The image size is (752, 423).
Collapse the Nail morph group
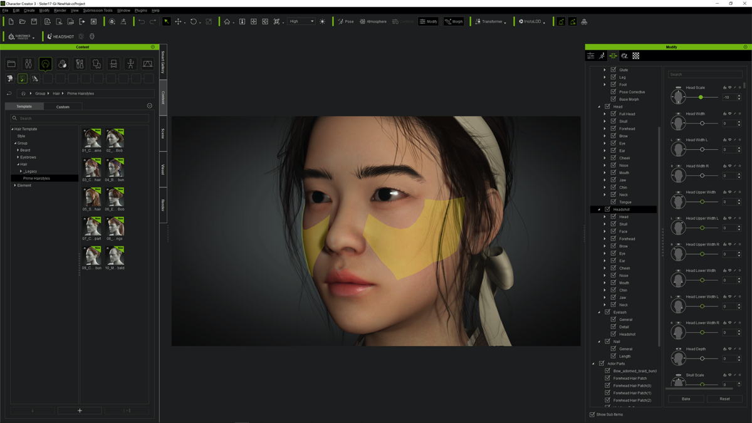[599, 342]
